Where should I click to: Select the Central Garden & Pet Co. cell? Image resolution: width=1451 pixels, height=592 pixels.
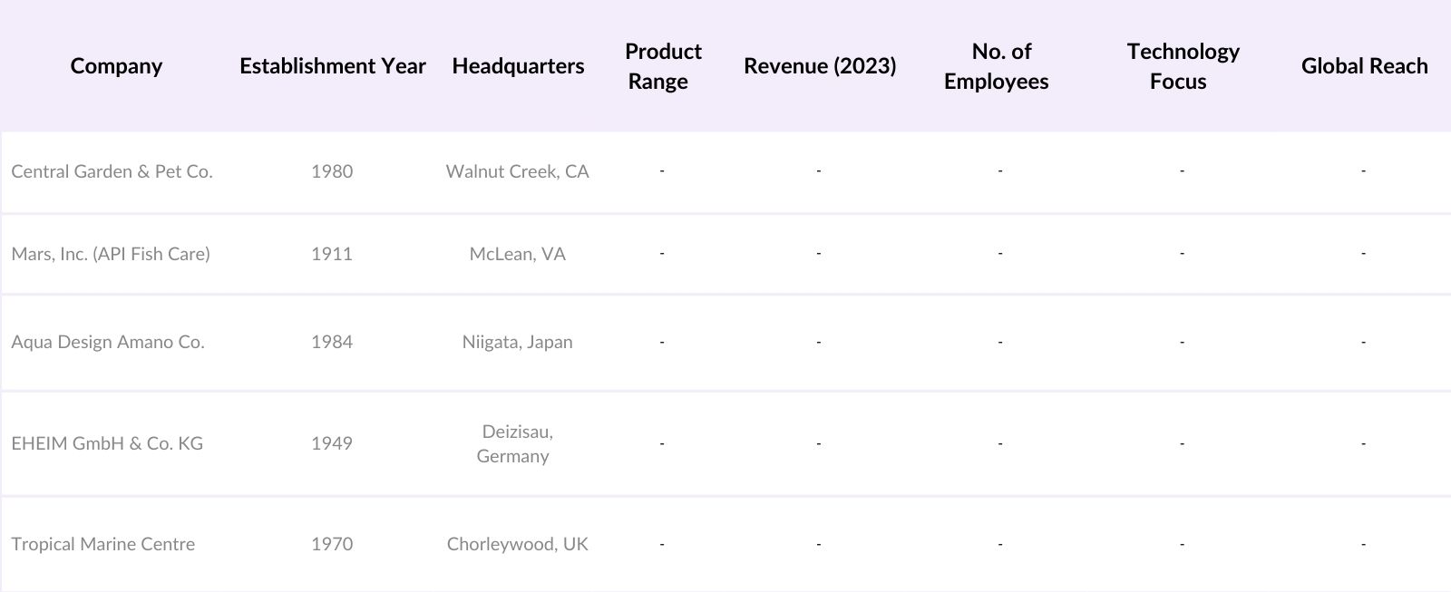(x=112, y=171)
